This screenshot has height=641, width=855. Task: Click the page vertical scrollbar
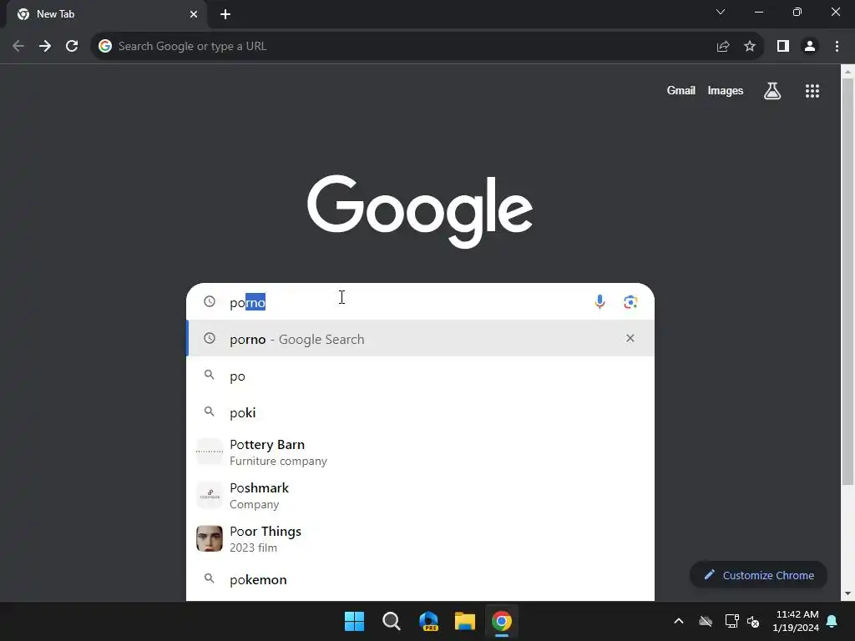[x=847, y=280]
